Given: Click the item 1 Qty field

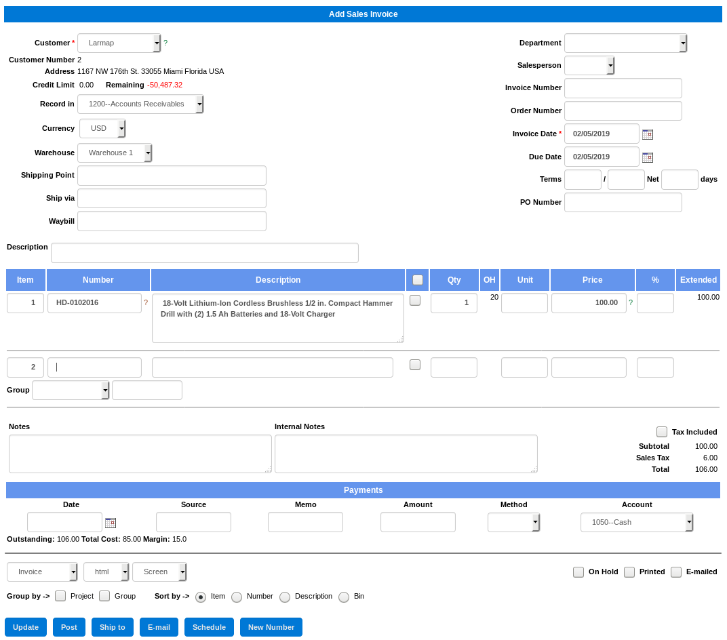Looking at the screenshot, I should 454,303.
